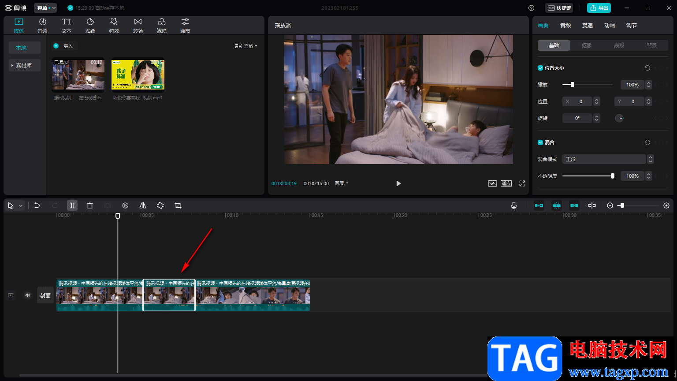Select the 抠像 cutout sub-tab
This screenshot has width=677, height=381.
(x=587, y=45)
